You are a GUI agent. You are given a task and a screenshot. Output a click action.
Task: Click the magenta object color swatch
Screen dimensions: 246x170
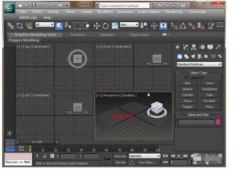[218, 122]
